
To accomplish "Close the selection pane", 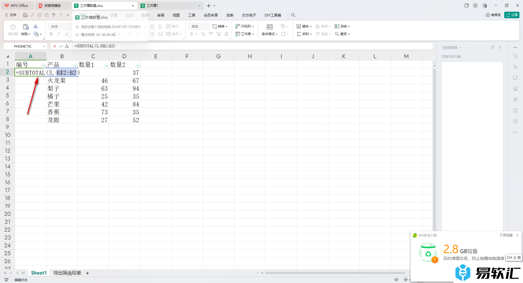I will 500,47.
